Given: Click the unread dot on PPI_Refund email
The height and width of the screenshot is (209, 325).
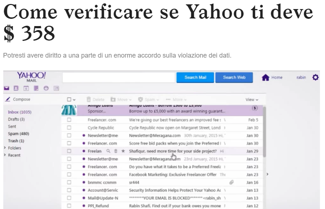Looking at the screenshot, I should pyautogui.click(x=84, y=206).
